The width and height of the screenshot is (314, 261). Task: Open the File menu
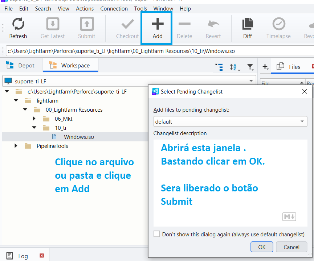[9, 9]
